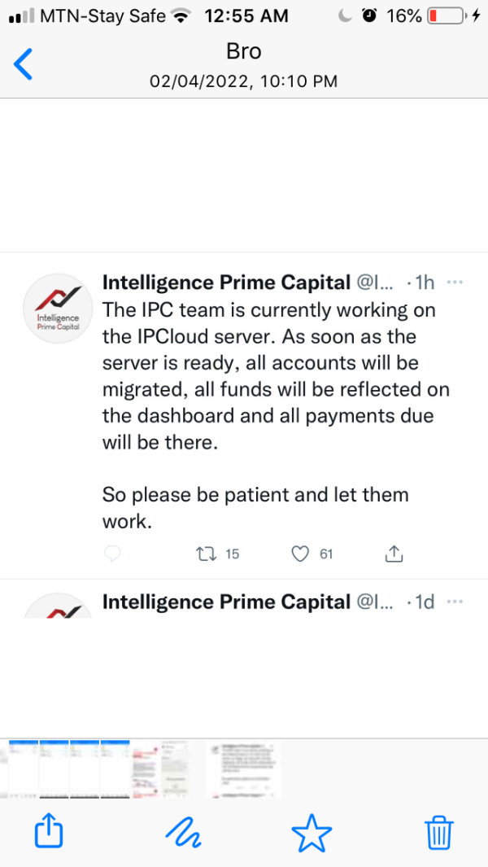The height and width of the screenshot is (867, 488).
Task: Select the first thumbnail in the strip
Action: pyautogui.click(x=23, y=769)
